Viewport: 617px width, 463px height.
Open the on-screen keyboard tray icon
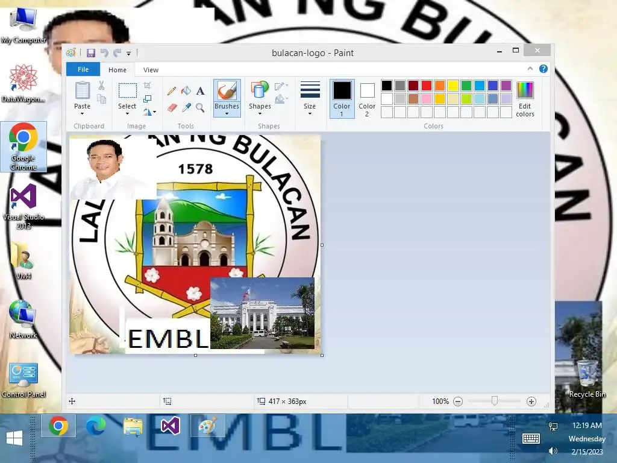pyautogui.click(x=531, y=438)
